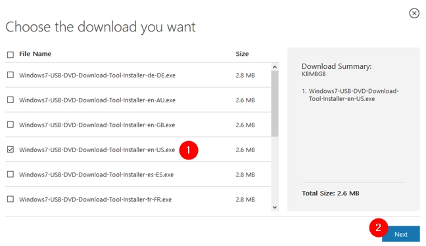Image resolution: width=426 pixels, height=246 pixels.
Task: Click the Choose the download you want title
Action: 101,27
